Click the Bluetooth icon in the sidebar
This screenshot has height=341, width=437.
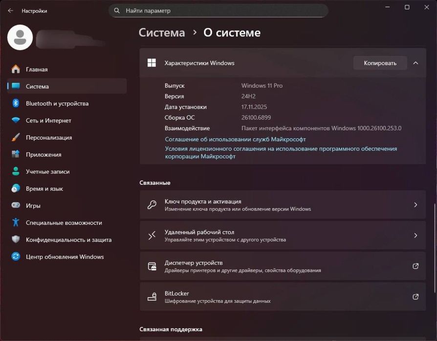(16, 103)
